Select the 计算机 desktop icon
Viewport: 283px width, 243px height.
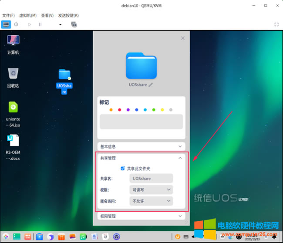pyautogui.click(x=13, y=45)
